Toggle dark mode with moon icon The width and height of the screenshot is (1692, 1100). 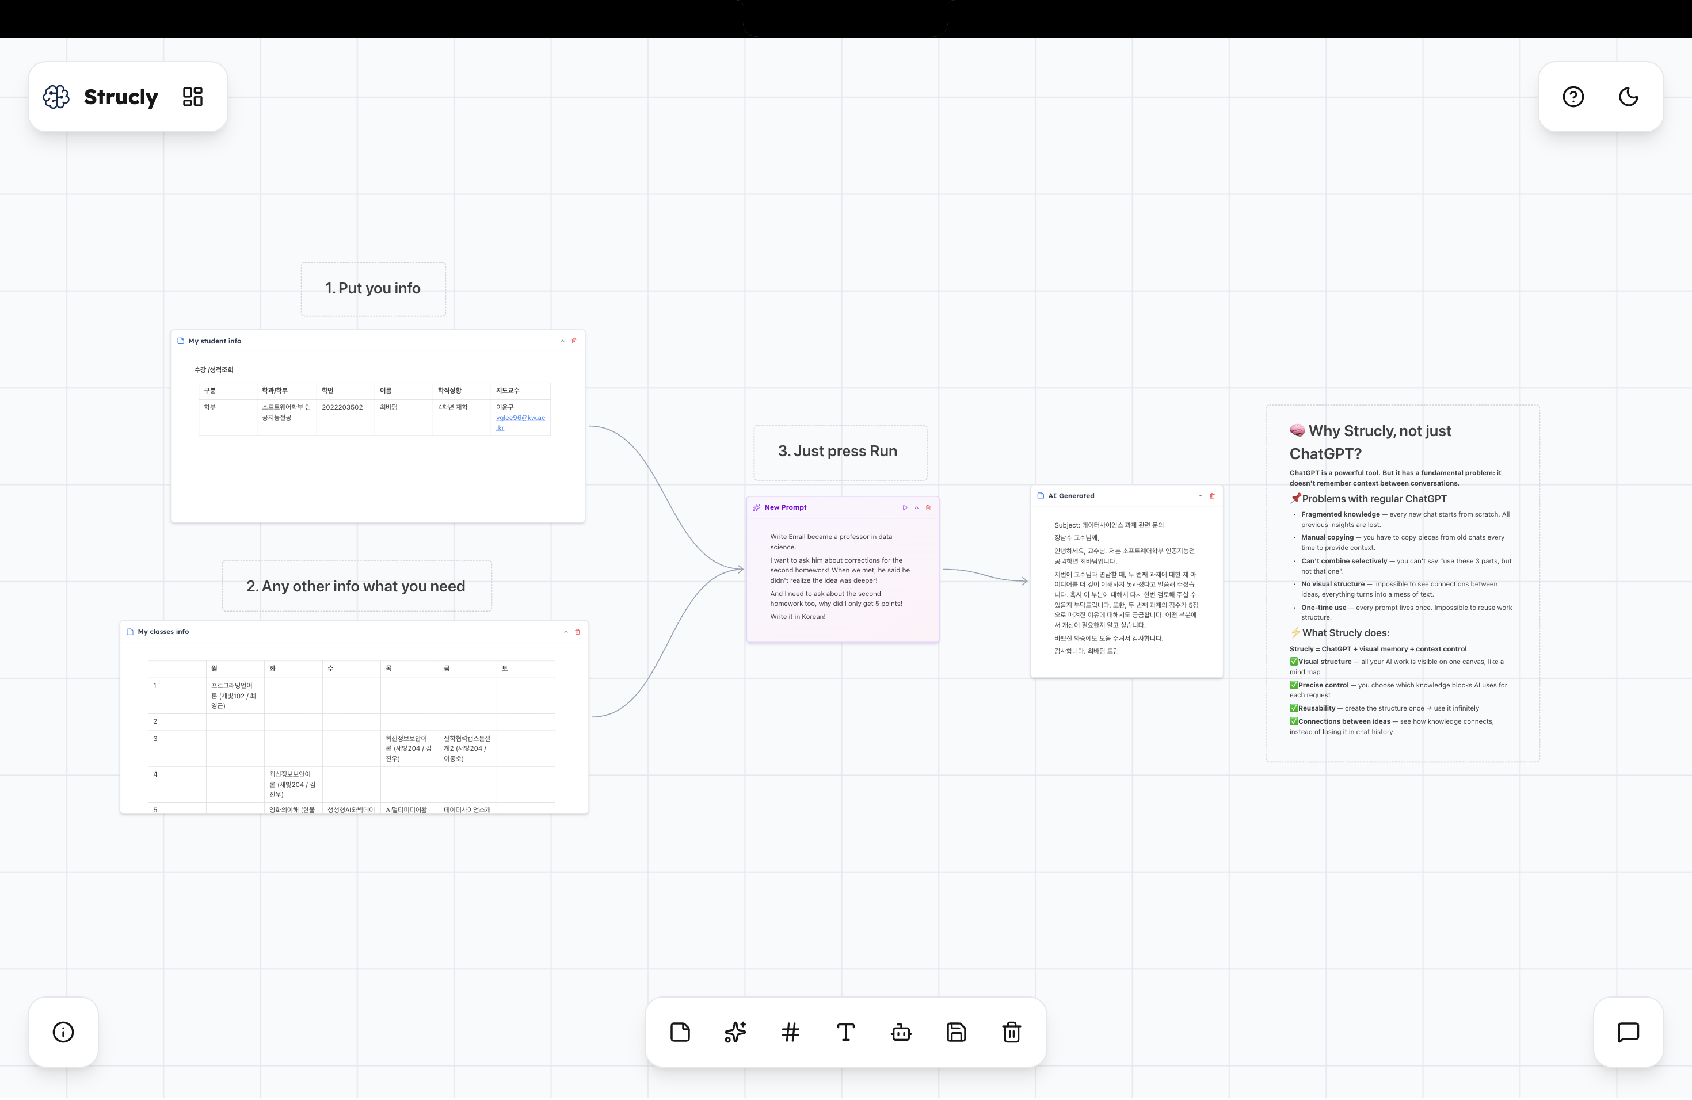coord(1628,97)
